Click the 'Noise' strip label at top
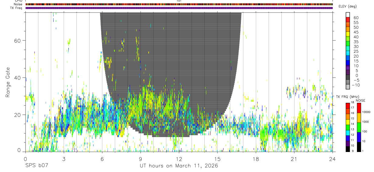This screenshot has width=374, height=172. (x=18, y=5)
